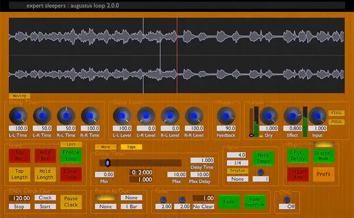Viewport: 354px width, 218px height.
Task: Toggle the Freeze Loop button
Action: click(71, 155)
